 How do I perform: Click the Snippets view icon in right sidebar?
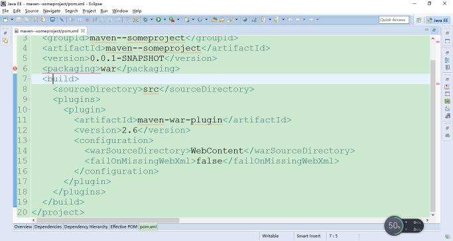tap(447, 116)
